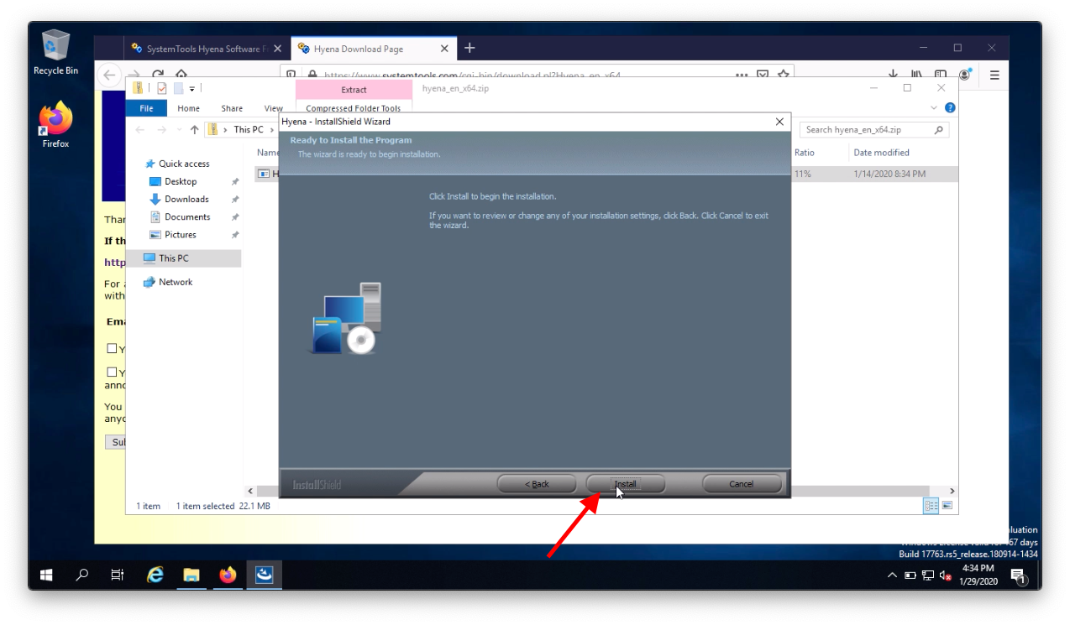Check the announcements checkbox on the webpage
The width and height of the screenshot is (1070, 625).
(112, 372)
